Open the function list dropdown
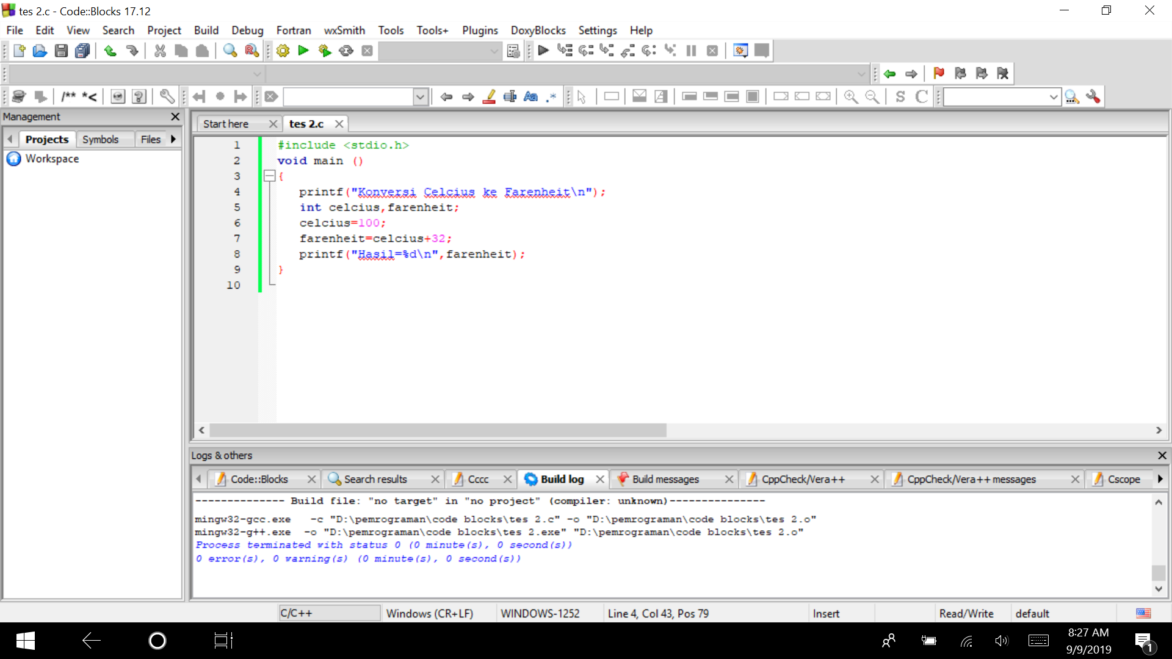The height and width of the screenshot is (659, 1172). click(x=861, y=74)
